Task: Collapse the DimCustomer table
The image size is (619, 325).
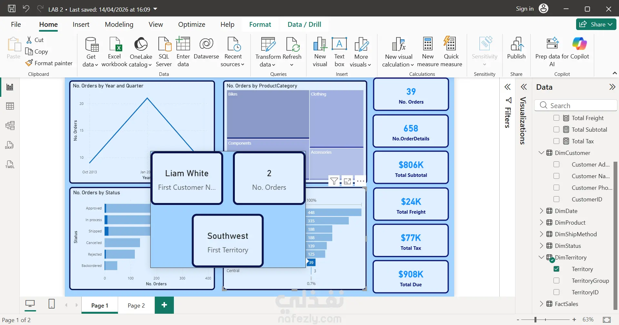Action: click(541, 153)
